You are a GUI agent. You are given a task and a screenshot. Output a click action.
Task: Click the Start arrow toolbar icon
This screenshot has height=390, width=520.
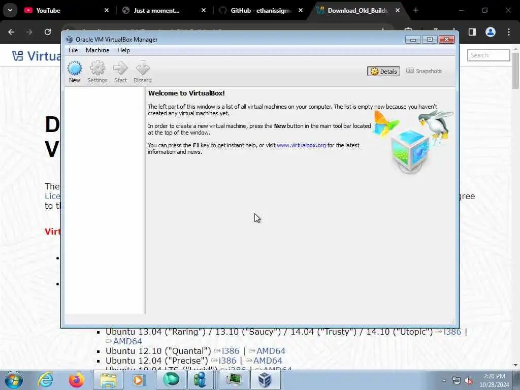click(x=120, y=72)
